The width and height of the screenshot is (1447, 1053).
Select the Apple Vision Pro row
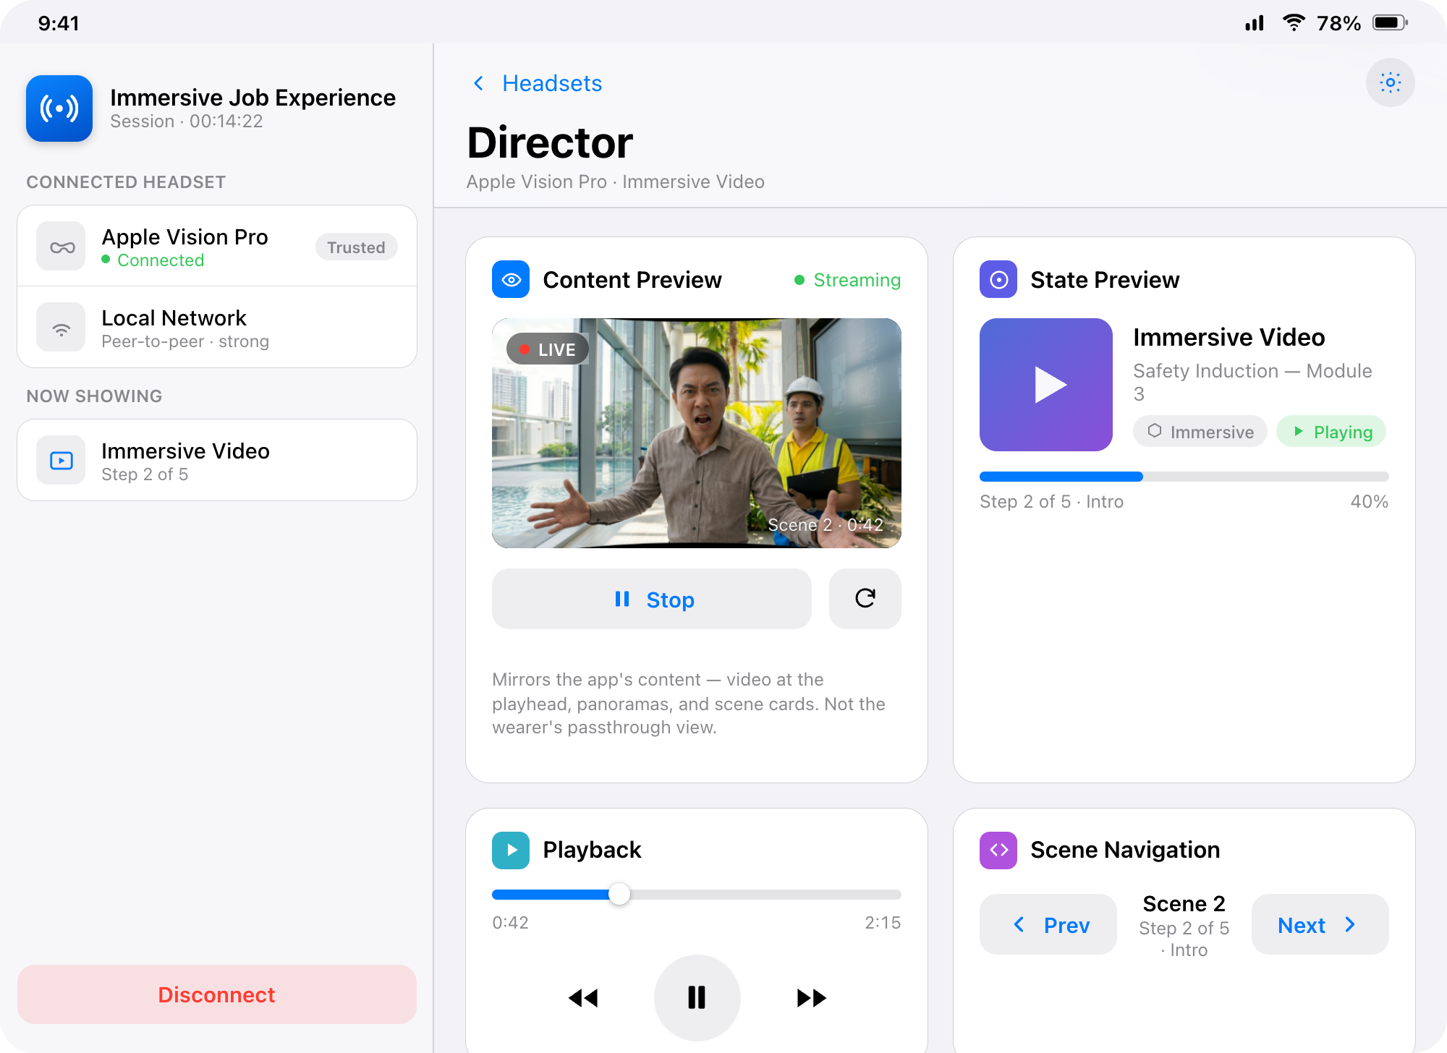(x=217, y=246)
